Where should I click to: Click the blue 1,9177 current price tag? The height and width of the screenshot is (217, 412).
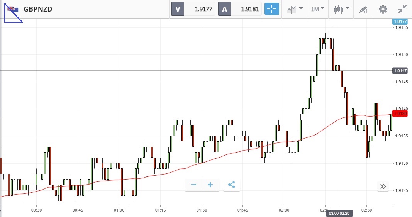tap(399, 22)
